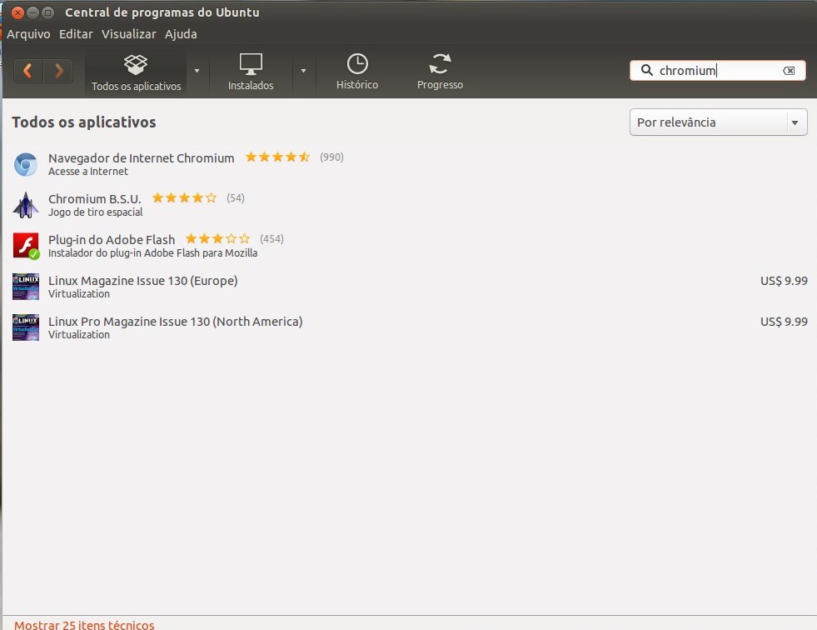This screenshot has height=630, width=817.
Task: Click Mostrar 25 itens técnicos link
Action: 84,624
